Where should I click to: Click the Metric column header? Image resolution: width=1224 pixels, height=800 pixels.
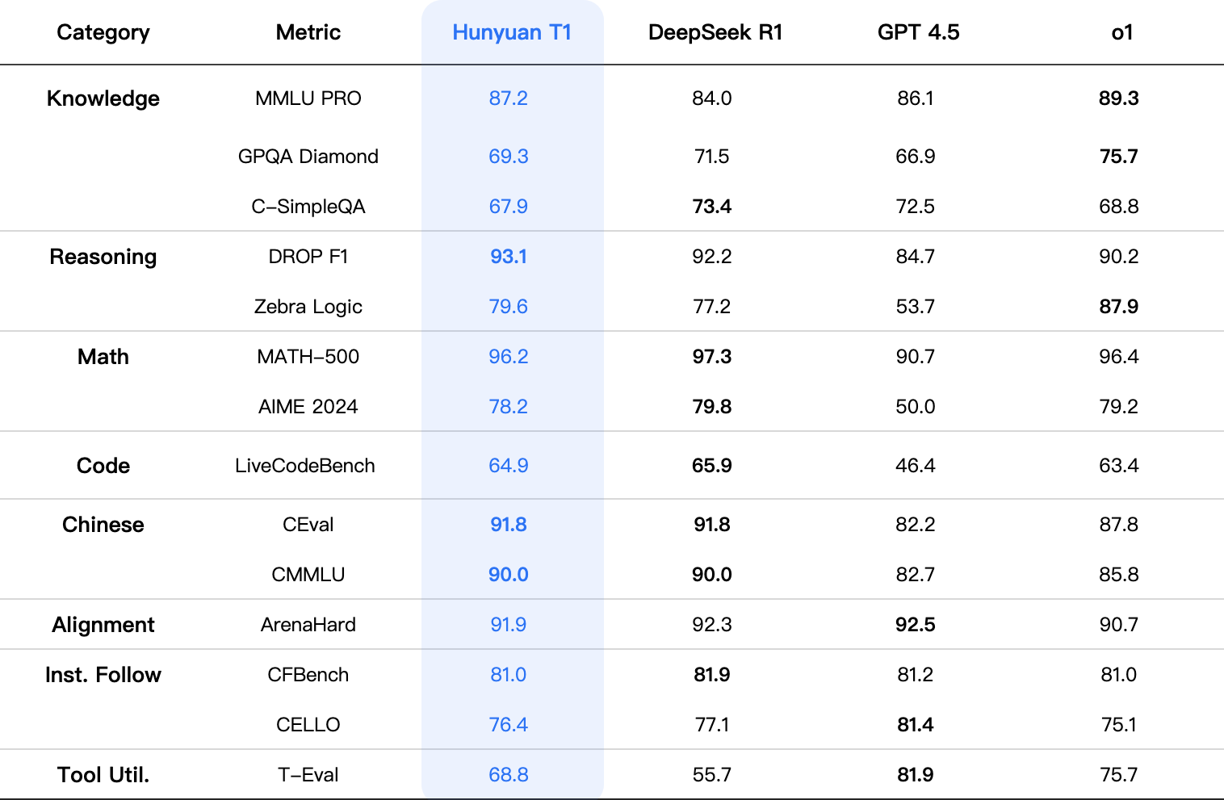coord(308,32)
